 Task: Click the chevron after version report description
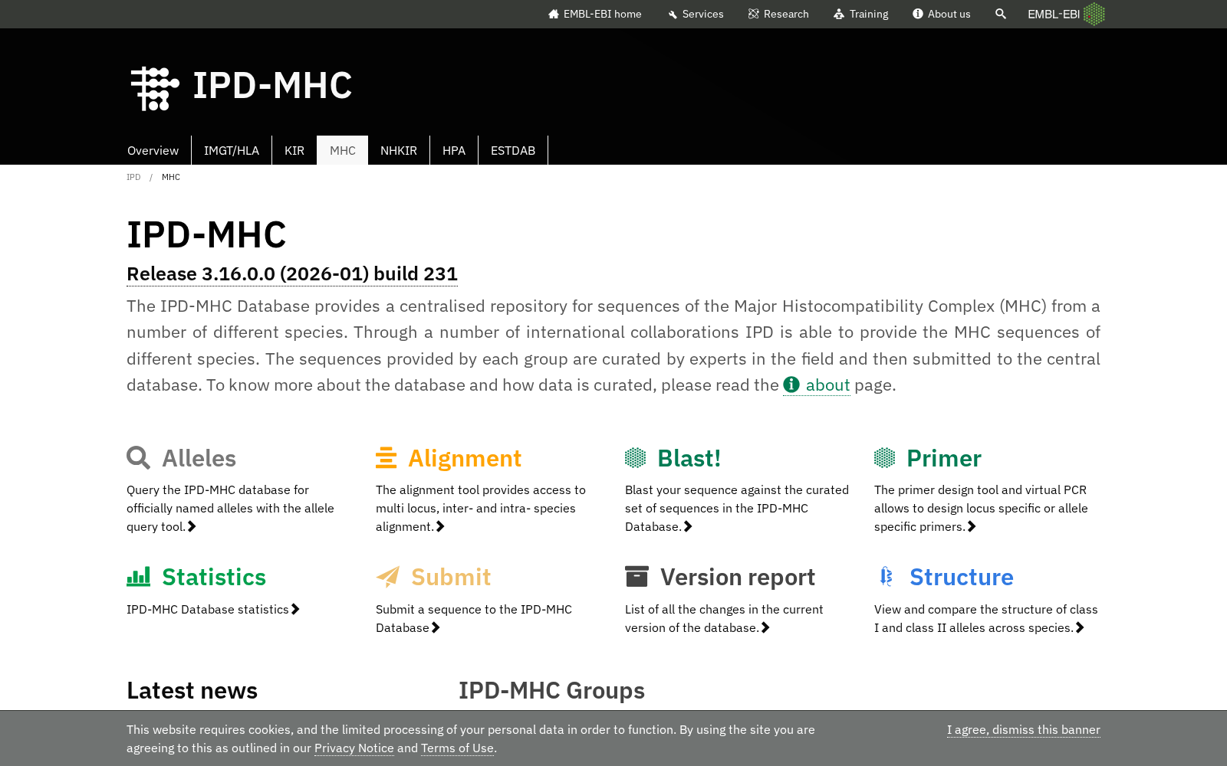click(x=765, y=627)
